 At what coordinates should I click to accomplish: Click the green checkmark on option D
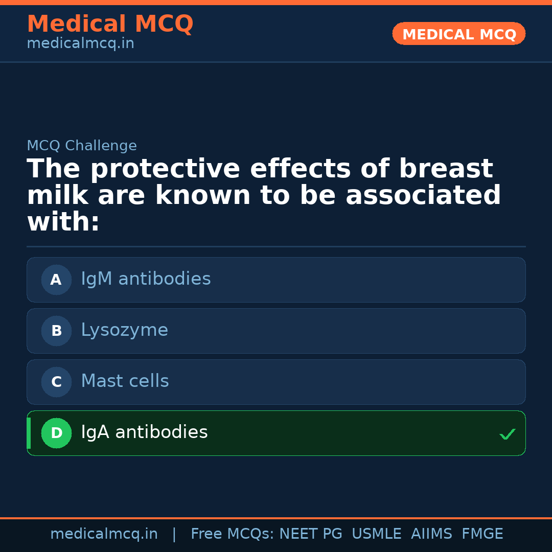pyautogui.click(x=507, y=434)
